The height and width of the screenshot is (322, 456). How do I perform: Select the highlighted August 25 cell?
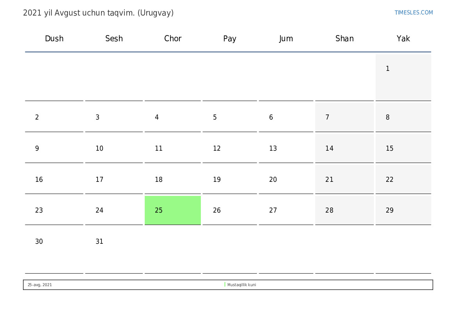(x=173, y=210)
